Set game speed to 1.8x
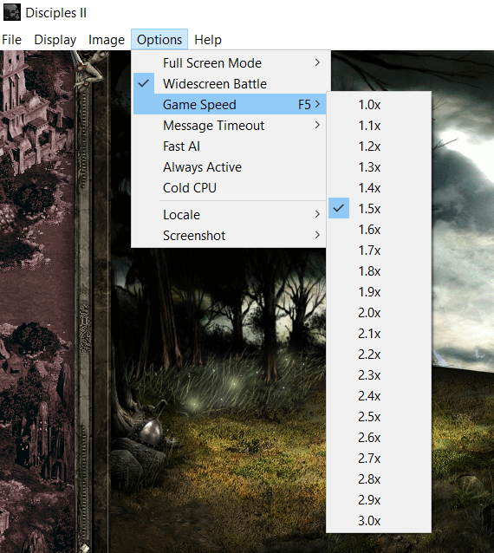The height and width of the screenshot is (553, 494). [379, 270]
